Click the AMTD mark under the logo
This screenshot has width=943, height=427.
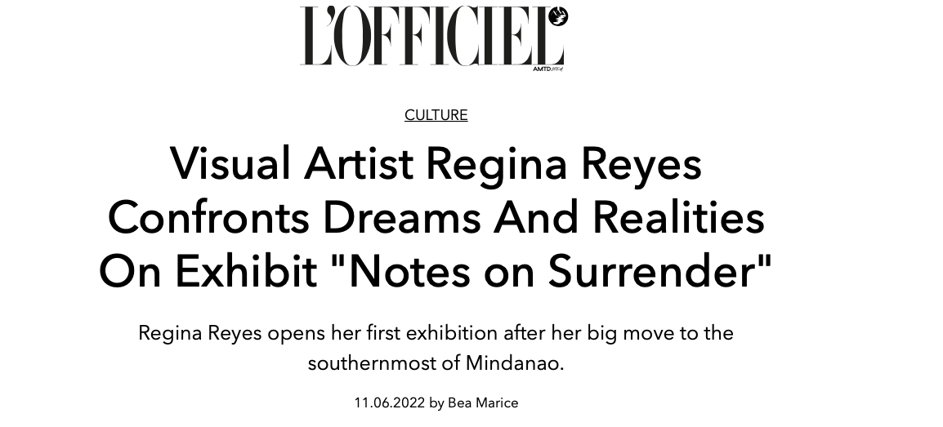click(547, 69)
